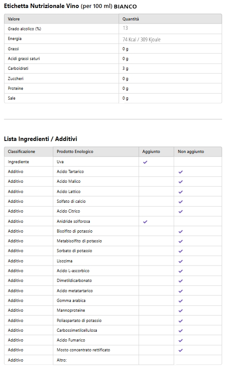Click the Aggiunto checkmark for Uva
The height and width of the screenshot is (366, 227).
pos(145,162)
